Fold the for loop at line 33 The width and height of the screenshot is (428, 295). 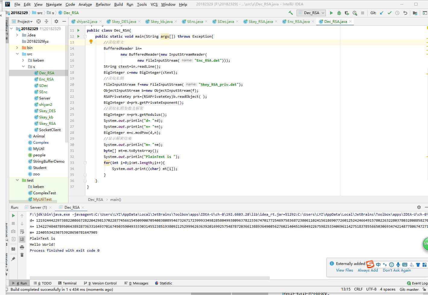85,163
